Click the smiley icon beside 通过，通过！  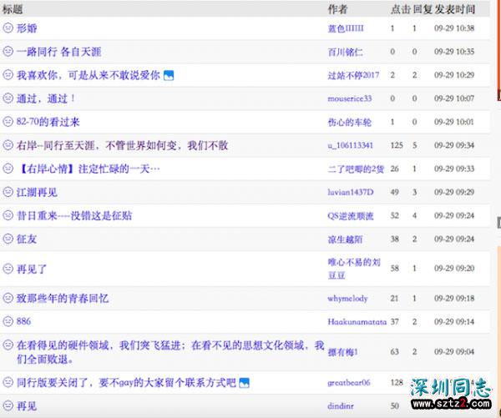[8, 98]
